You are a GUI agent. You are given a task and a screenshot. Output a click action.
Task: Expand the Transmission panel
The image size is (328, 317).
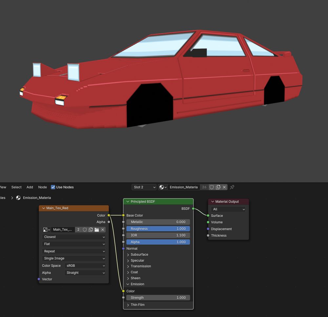click(128, 266)
